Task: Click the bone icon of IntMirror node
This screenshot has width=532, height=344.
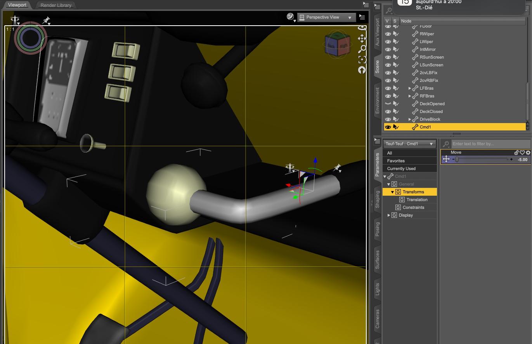Action: pyautogui.click(x=415, y=49)
